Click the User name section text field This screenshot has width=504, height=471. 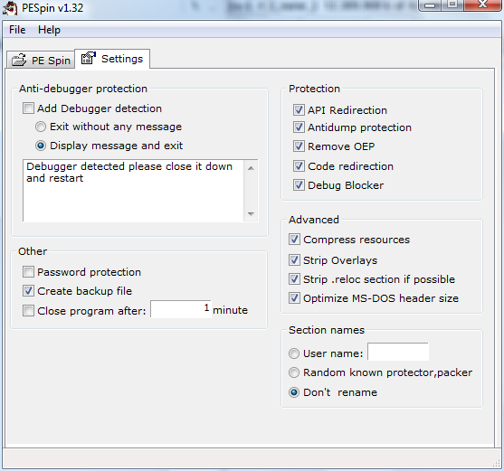coord(398,352)
